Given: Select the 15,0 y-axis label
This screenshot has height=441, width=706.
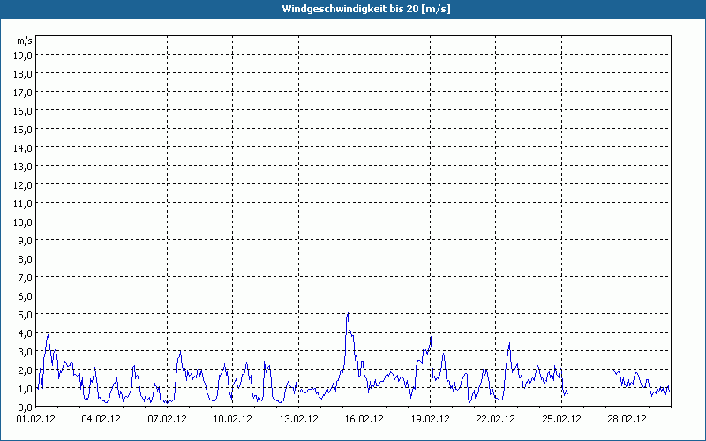Looking at the screenshot, I should point(23,130).
